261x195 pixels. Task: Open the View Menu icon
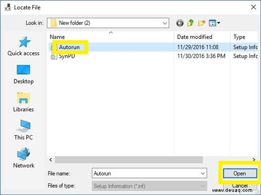[x=215, y=23]
